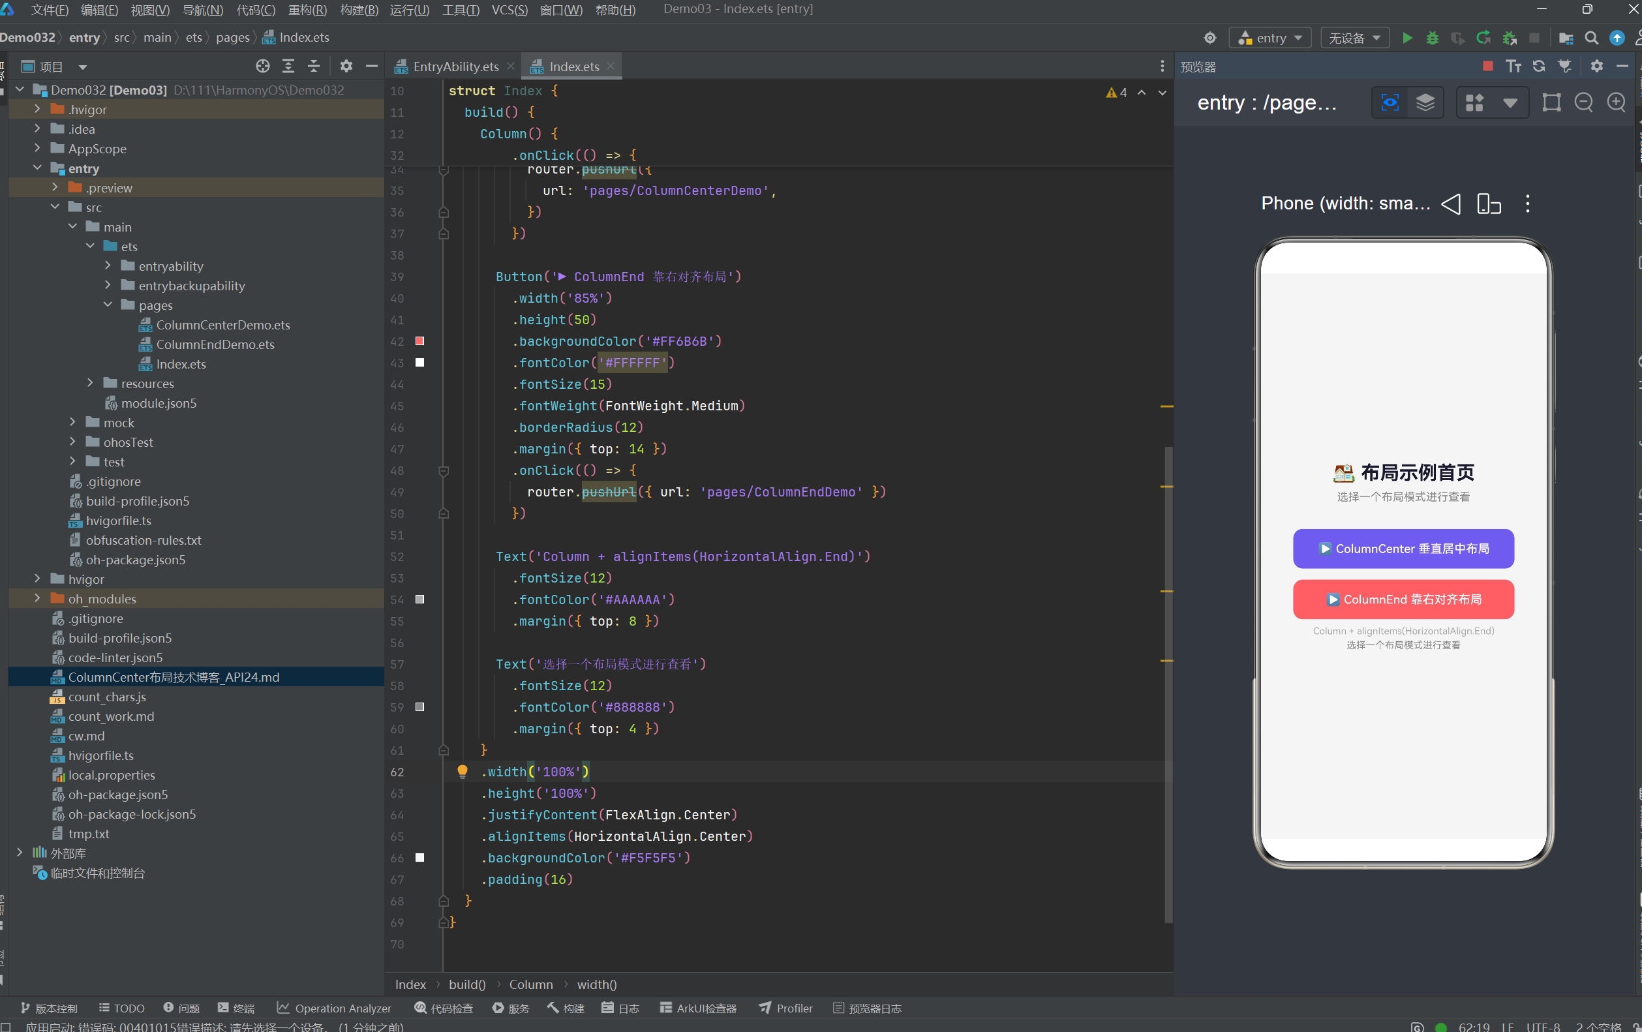Select module.json5 in project tree
This screenshot has width=1642, height=1032.
[x=159, y=403]
